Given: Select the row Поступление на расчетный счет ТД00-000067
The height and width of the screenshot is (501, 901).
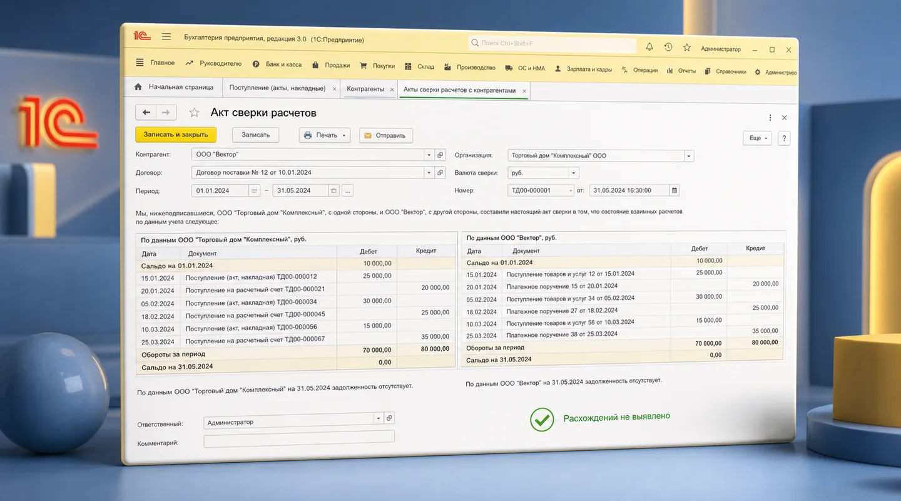Looking at the screenshot, I should point(296,340).
